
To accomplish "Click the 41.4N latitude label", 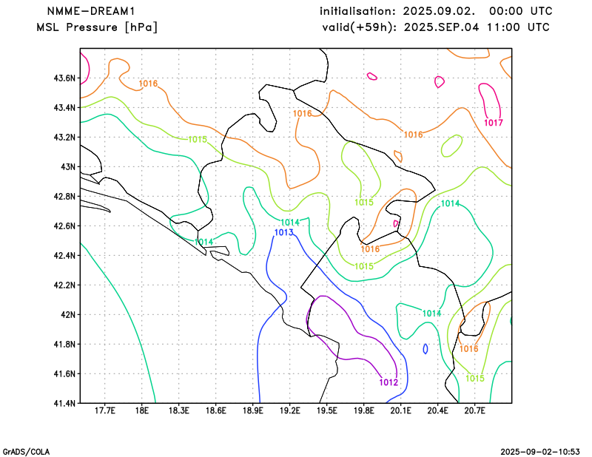I will click(x=64, y=403).
